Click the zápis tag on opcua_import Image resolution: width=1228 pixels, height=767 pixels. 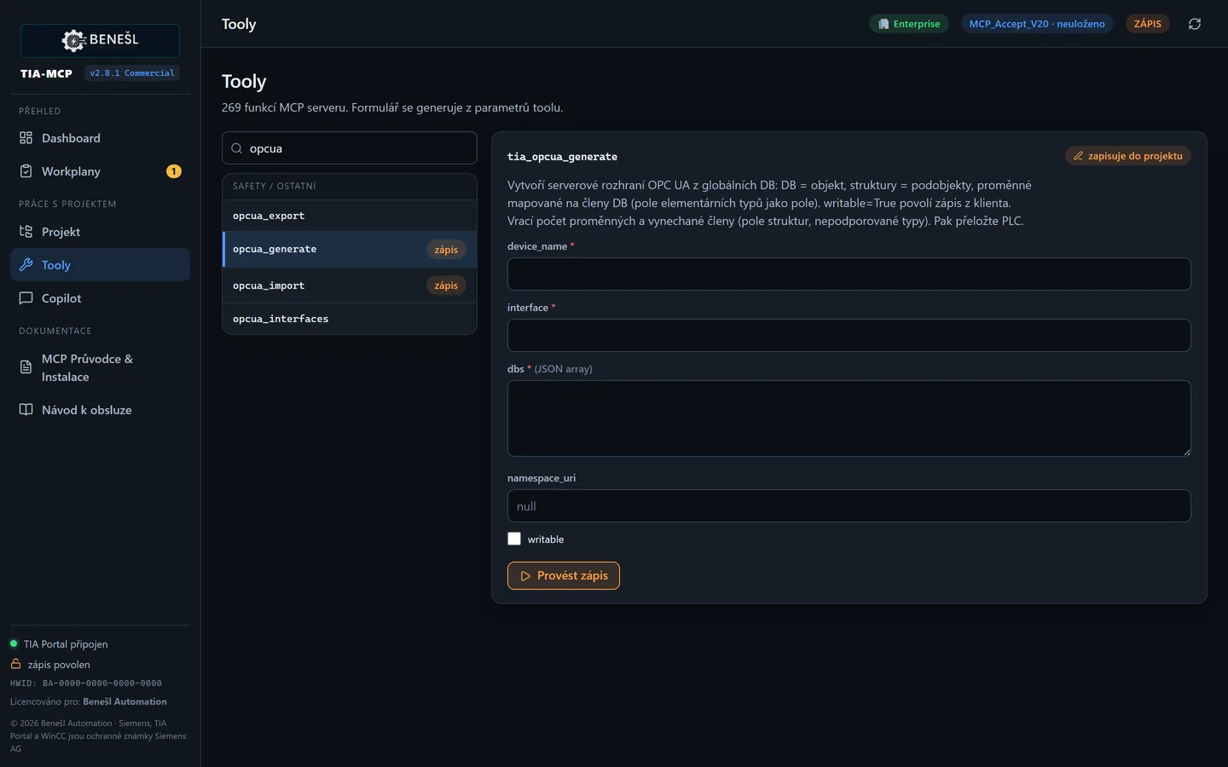tap(446, 285)
